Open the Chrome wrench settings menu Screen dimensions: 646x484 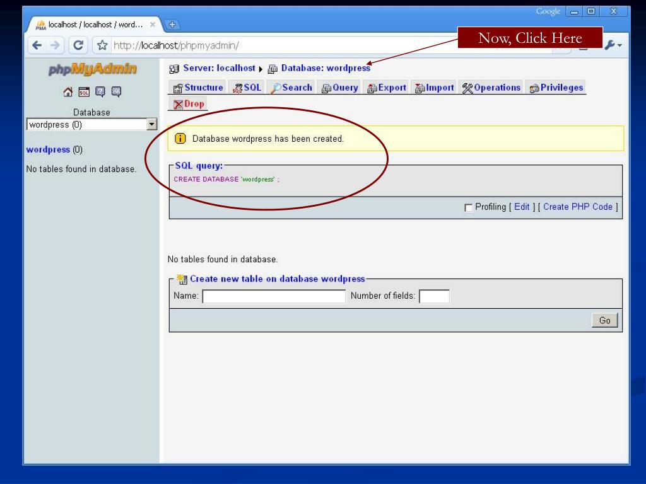click(613, 45)
